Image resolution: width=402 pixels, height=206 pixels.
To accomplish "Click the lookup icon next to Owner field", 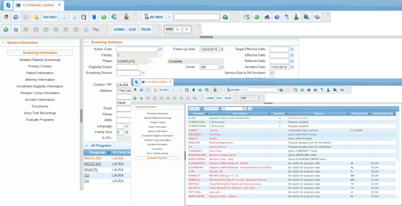I will pos(222,67).
